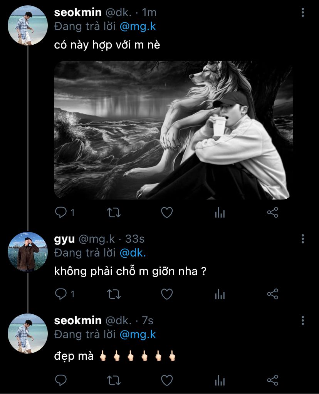This screenshot has width=319, height=394.
Task: Retweet gyu's reply tweet
Action: [114, 295]
